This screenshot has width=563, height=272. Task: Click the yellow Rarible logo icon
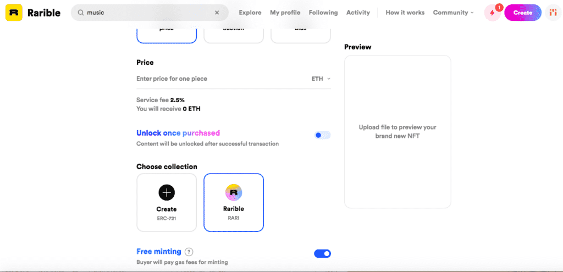click(14, 13)
